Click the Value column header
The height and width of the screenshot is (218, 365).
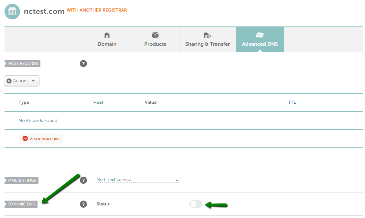click(x=150, y=102)
